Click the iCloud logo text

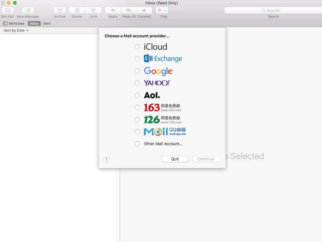155,47
